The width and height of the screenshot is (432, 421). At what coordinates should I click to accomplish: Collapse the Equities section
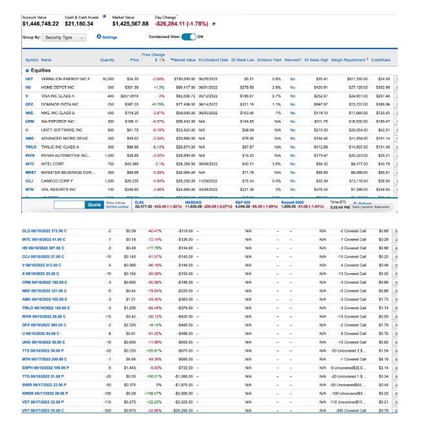[x=27, y=71]
